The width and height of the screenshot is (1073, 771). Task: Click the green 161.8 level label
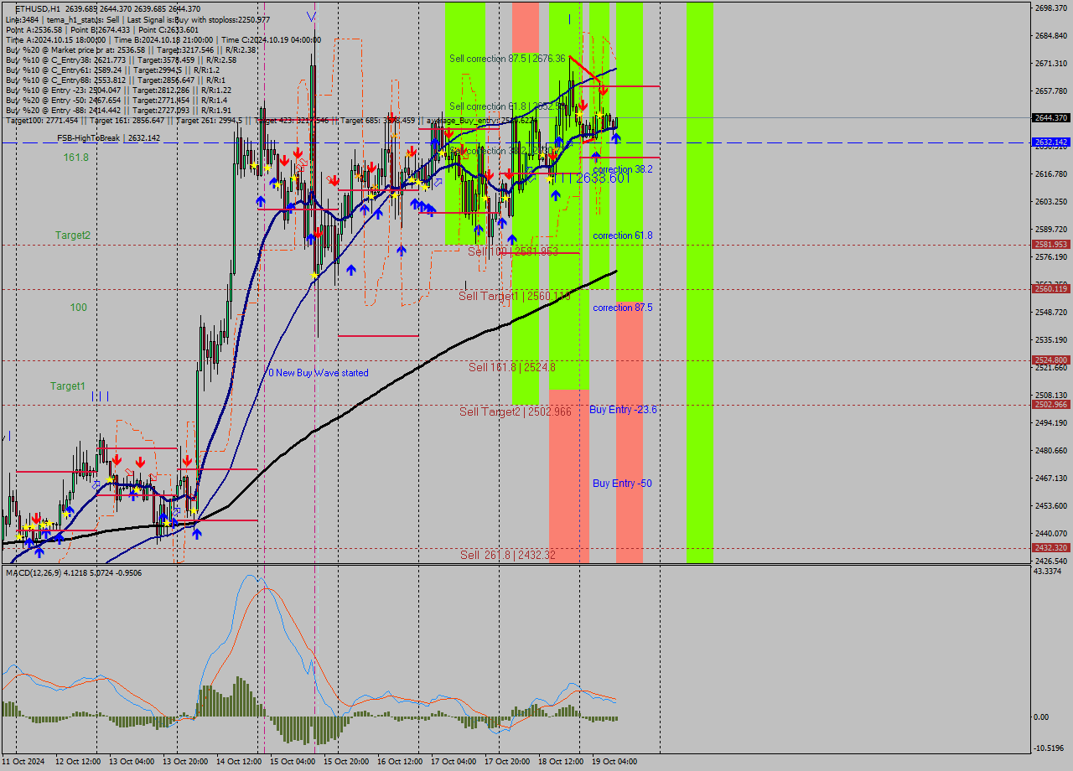tap(76, 157)
